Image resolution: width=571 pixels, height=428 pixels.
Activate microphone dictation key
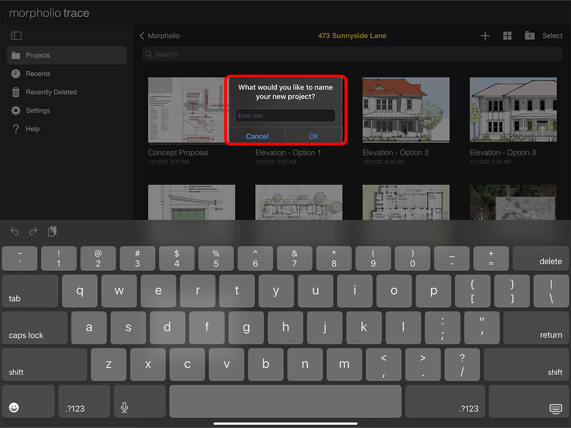(124, 408)
